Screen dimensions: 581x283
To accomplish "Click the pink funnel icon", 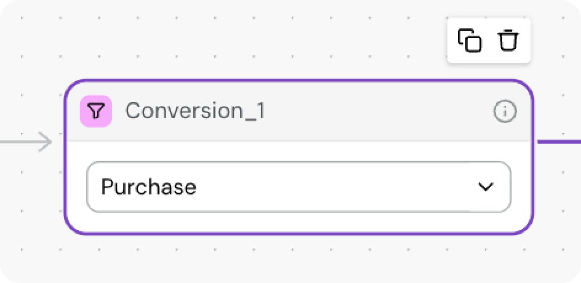I will (x=96, y=111).
